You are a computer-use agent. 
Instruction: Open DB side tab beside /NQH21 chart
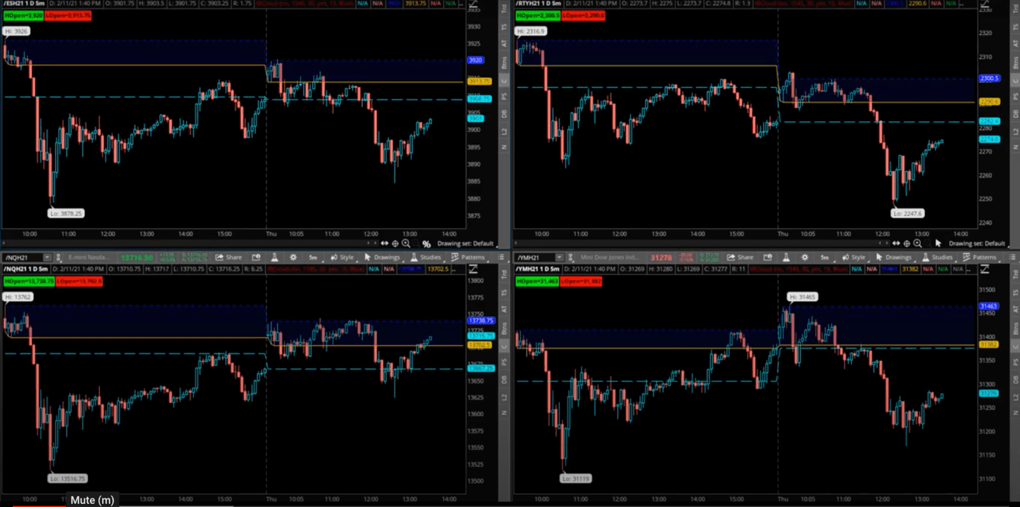point(504,379)
